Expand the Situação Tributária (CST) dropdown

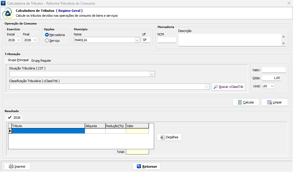152,74
